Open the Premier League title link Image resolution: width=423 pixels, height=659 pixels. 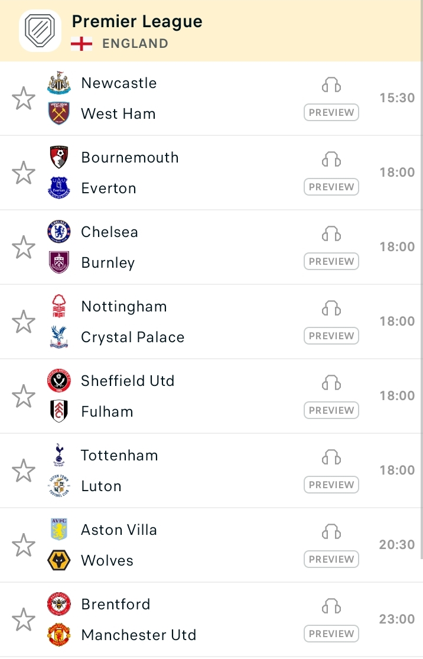coord(137,21)
